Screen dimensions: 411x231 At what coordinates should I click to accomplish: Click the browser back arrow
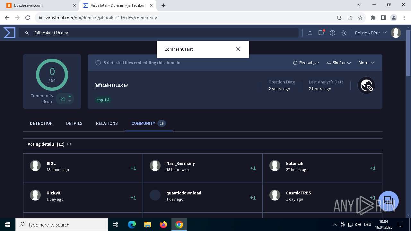7,18
